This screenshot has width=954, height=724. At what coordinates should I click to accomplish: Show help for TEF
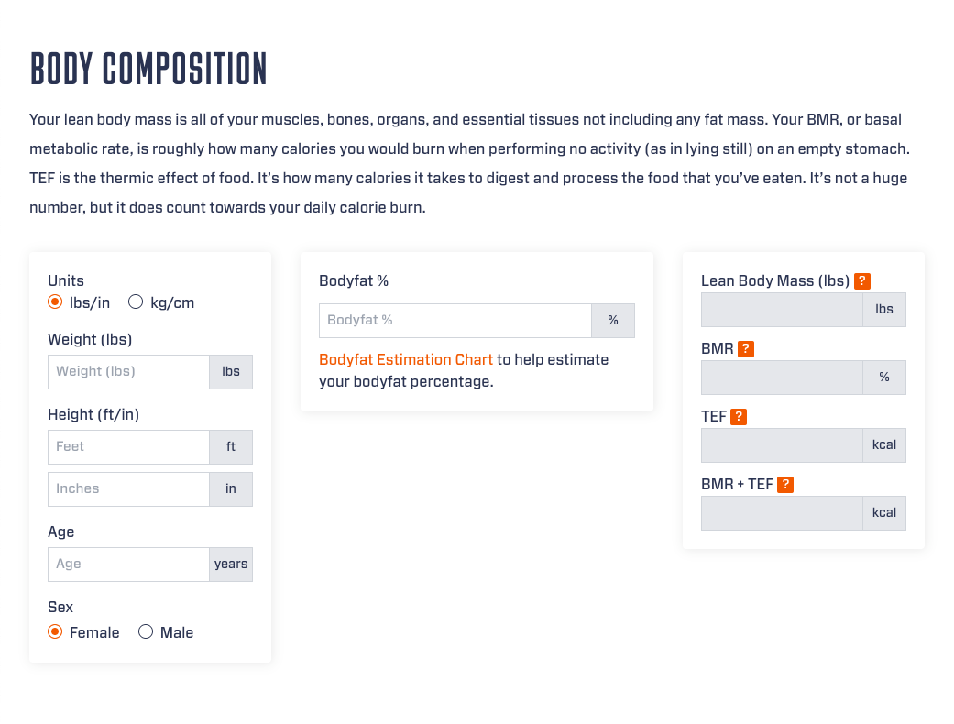coord(739,417)
